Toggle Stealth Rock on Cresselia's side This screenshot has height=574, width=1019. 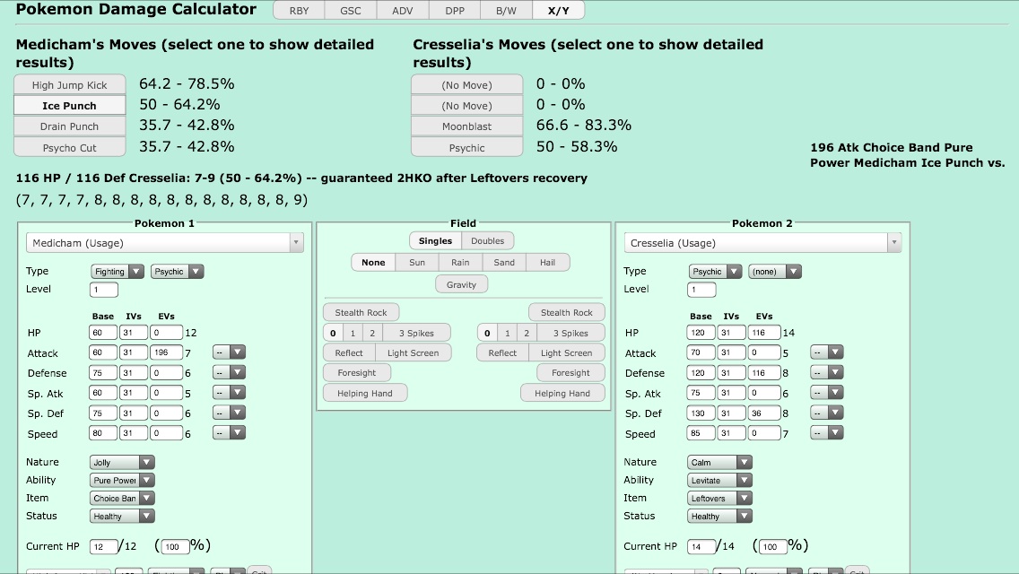coord(567,312)
